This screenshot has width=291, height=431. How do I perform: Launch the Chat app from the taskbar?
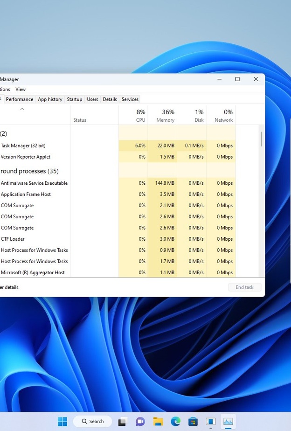[x=140, y=421]
